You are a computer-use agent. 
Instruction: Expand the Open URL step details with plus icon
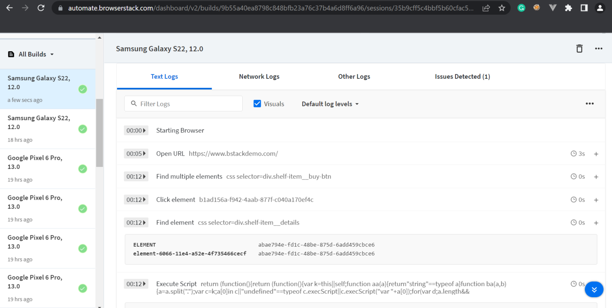596,153
